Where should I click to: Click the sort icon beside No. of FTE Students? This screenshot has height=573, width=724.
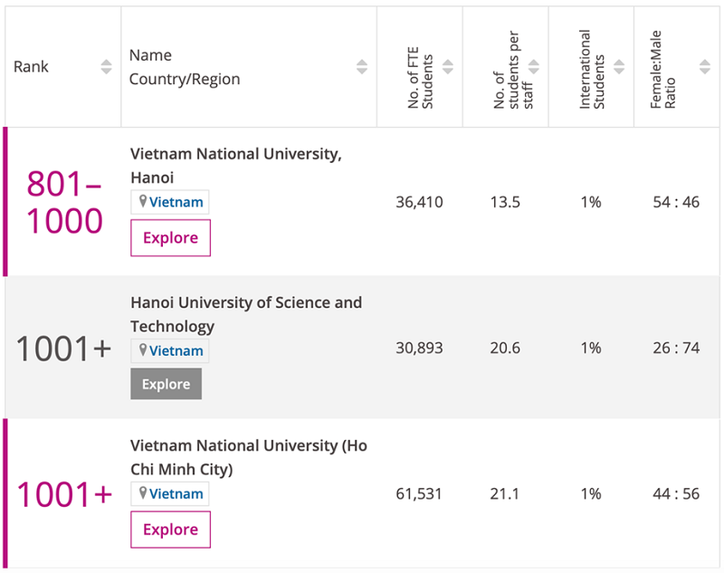(448, 65)
